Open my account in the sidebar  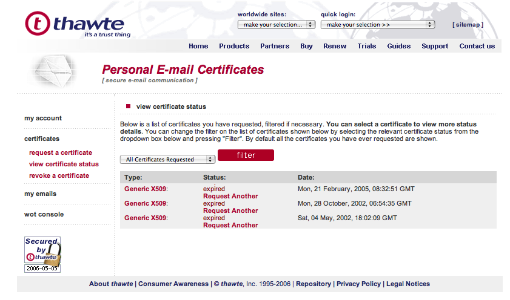coord(43,118)
